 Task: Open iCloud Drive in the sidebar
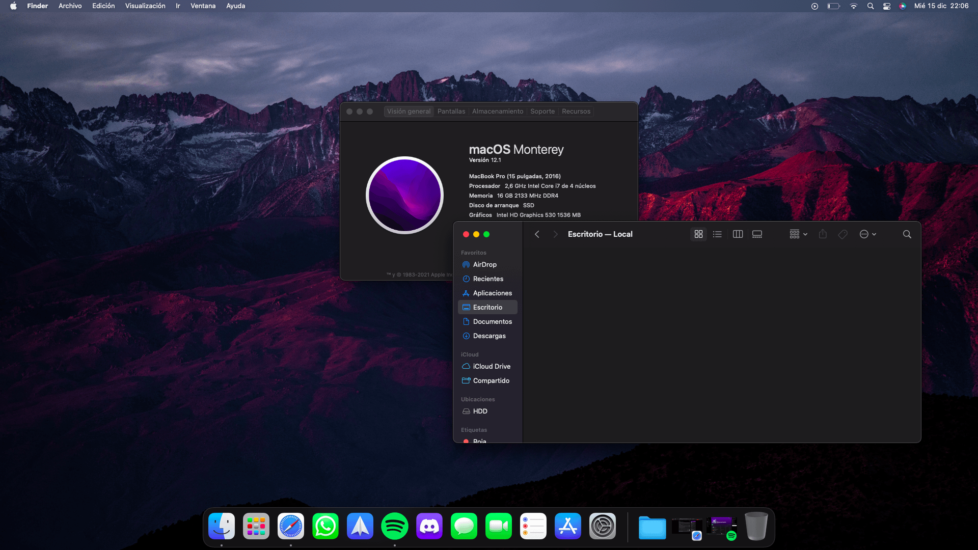[487, 367]
